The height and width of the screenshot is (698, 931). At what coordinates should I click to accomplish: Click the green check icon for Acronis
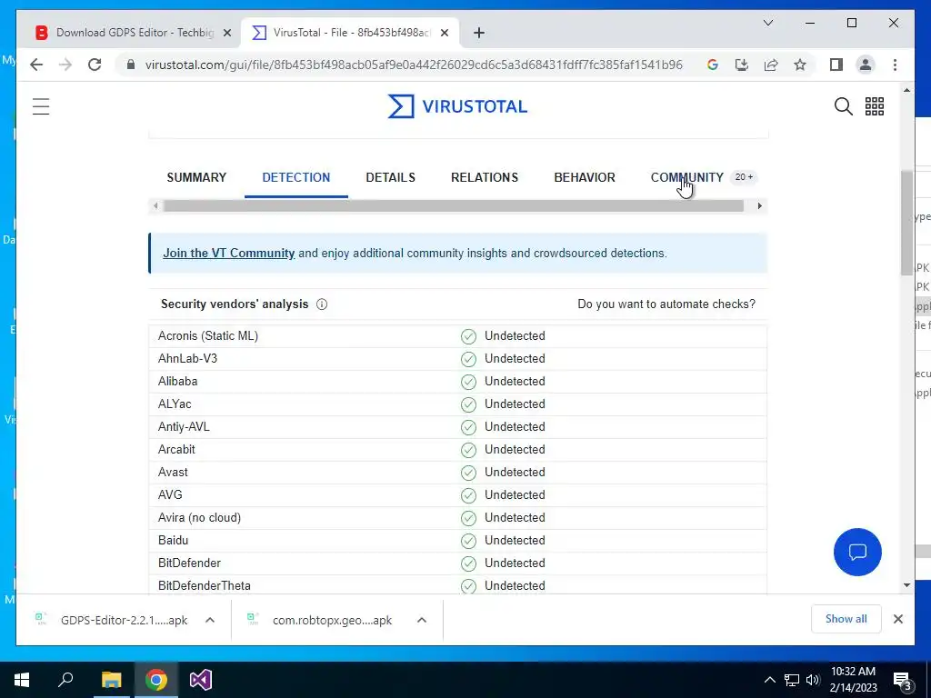(x=468, y=336)
